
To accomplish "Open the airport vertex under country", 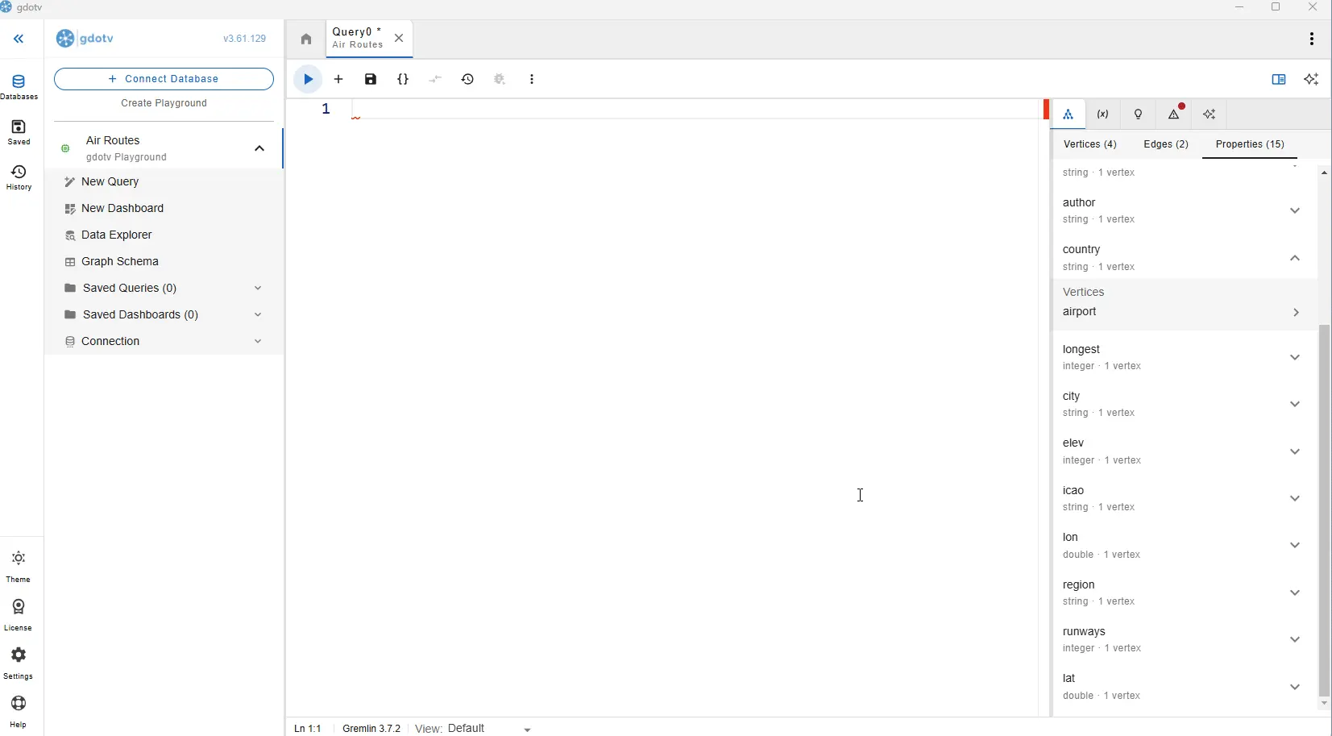I will (x=1183, y=312).
